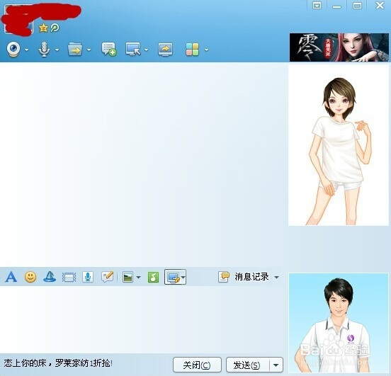Open the handwriting input icon

[108, 277]
